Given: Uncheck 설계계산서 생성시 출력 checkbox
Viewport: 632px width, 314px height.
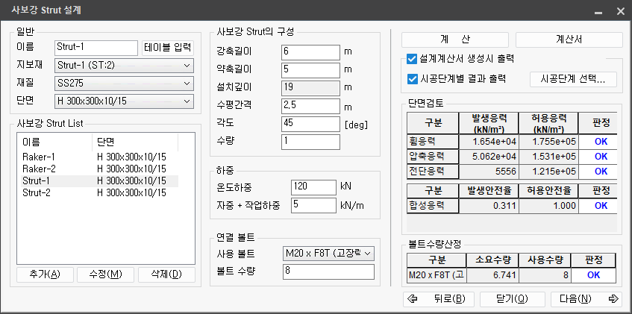Looking at the screenshot, I should [412, 58].
